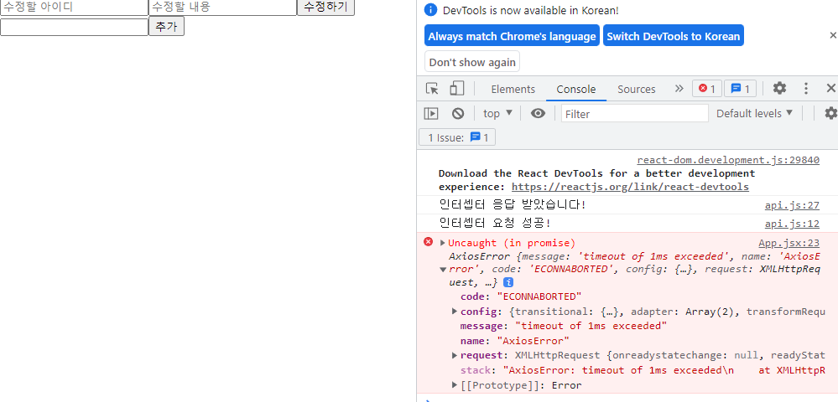Click the message "timeout of 1ms exceeded" property line
Viewport: 838px width, 402px height.
click(x=564, y=326)
